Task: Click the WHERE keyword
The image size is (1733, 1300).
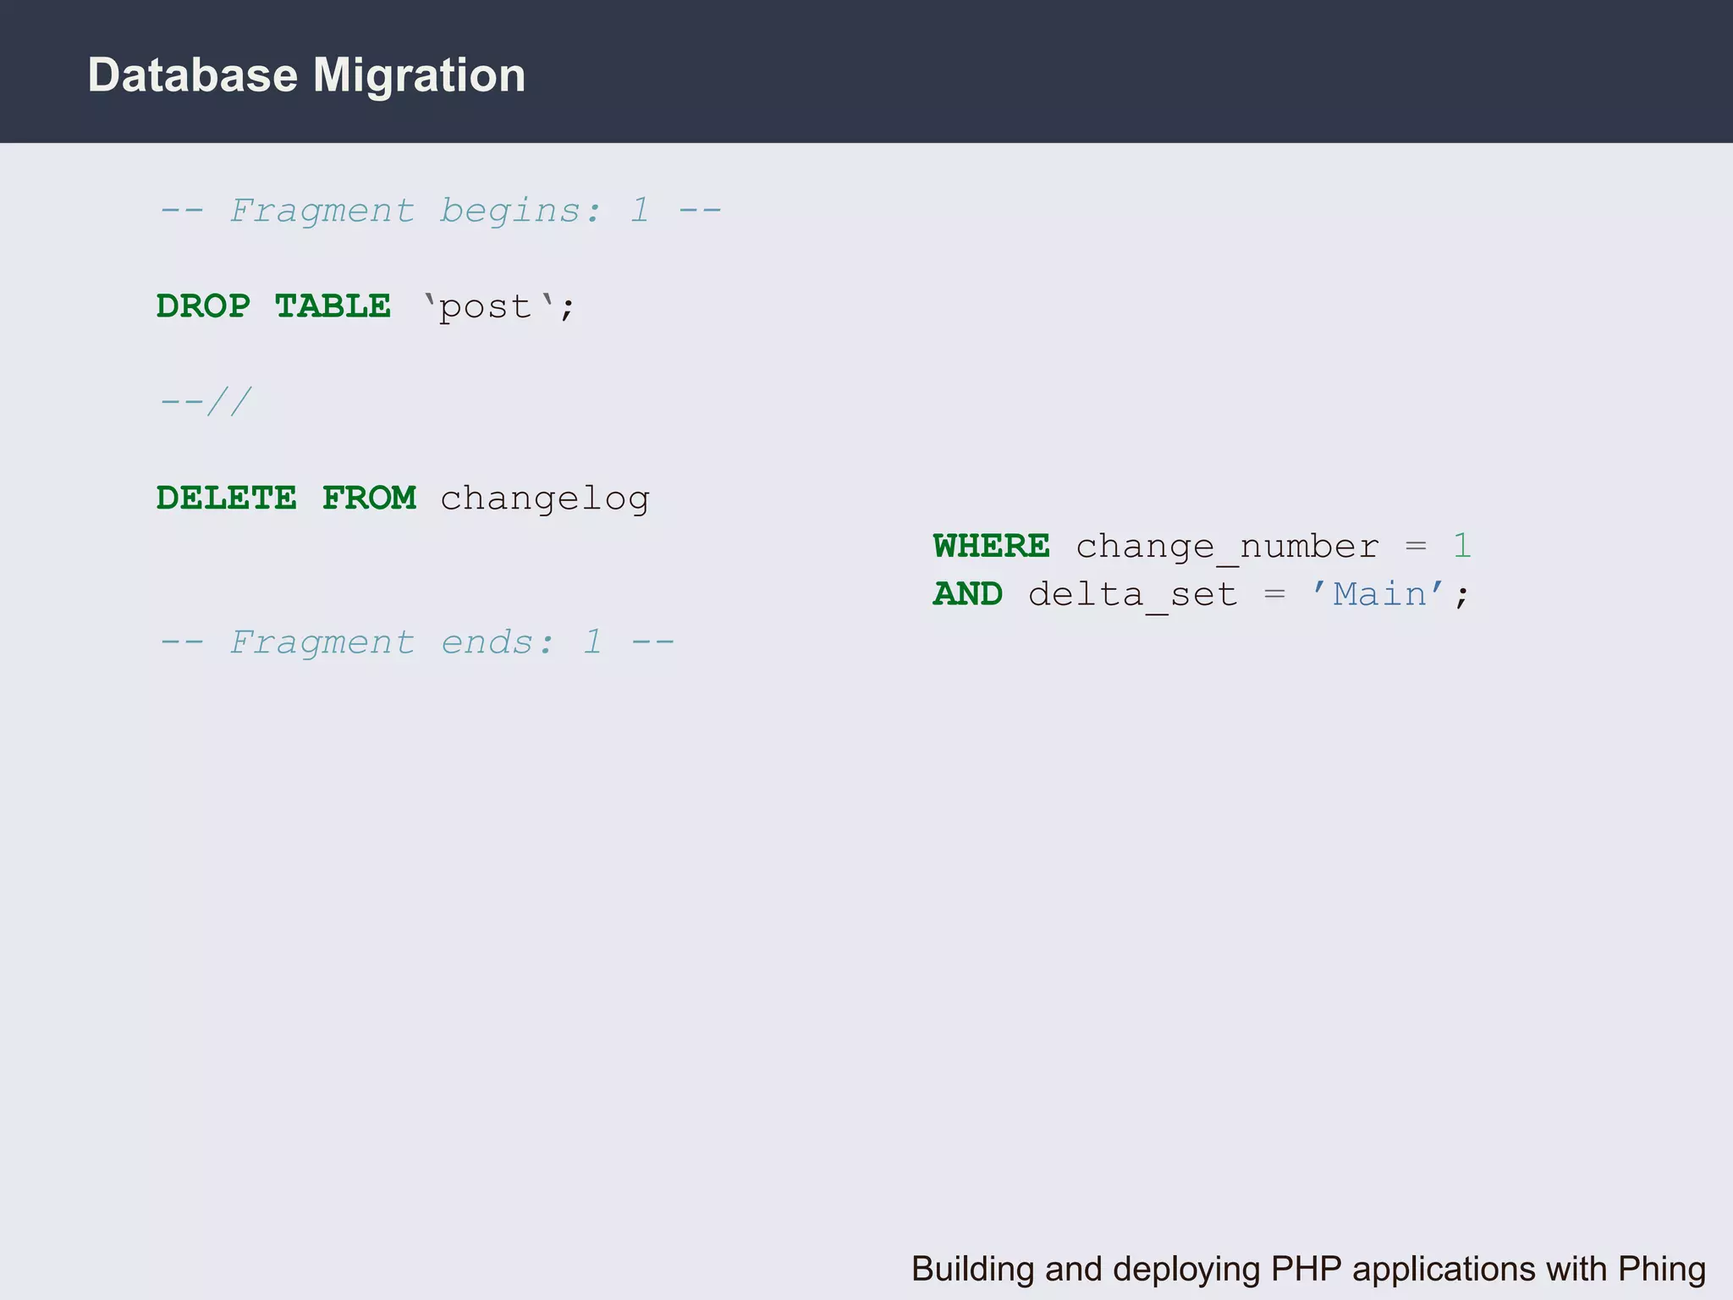Action: (x=991, y=547)
